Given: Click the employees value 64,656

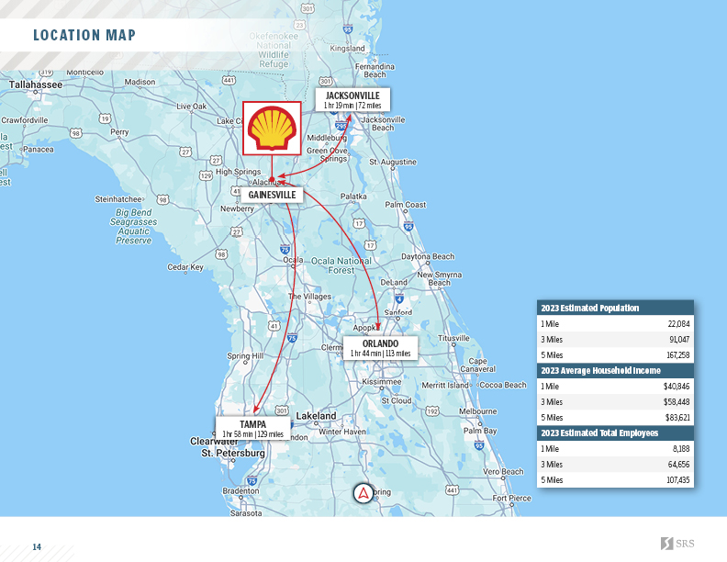Looking at the screenshot, I should (x=679, y=465).
